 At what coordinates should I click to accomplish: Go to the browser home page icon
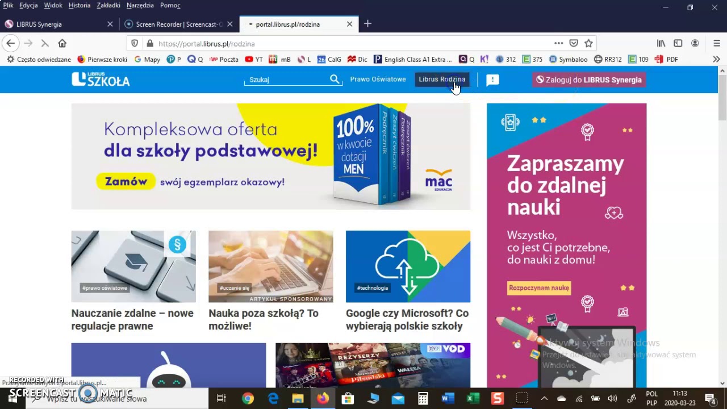(62, 43)
